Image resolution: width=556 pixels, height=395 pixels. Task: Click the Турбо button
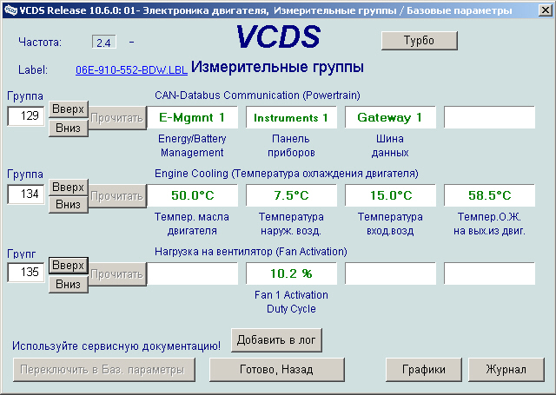[x=419, y=41]
